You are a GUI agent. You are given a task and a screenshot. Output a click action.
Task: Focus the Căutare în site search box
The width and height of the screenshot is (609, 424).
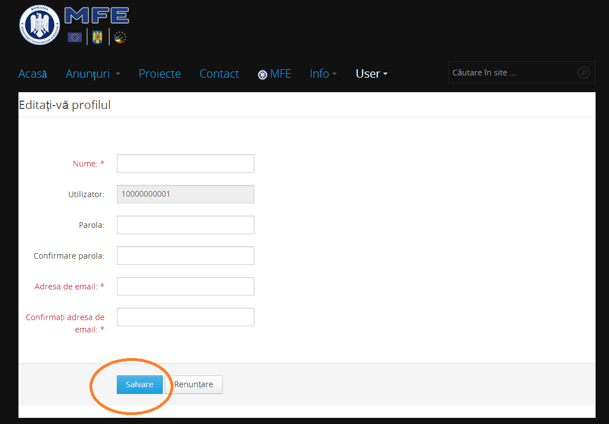[x=521, y=73]
